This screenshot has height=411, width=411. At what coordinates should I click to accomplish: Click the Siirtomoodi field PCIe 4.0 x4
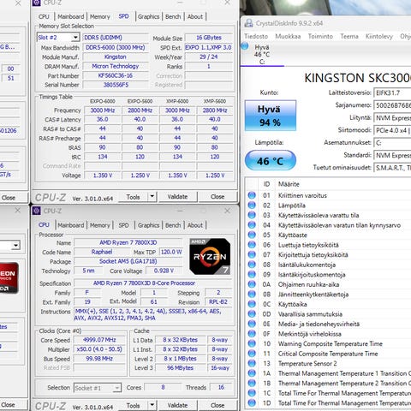point(392,130)
